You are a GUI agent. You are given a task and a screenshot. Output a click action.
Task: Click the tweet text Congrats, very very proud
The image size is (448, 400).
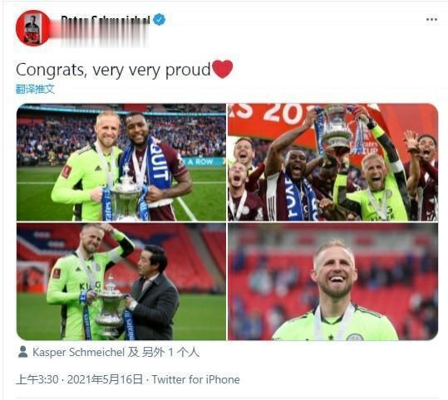[x=113, y=70]
